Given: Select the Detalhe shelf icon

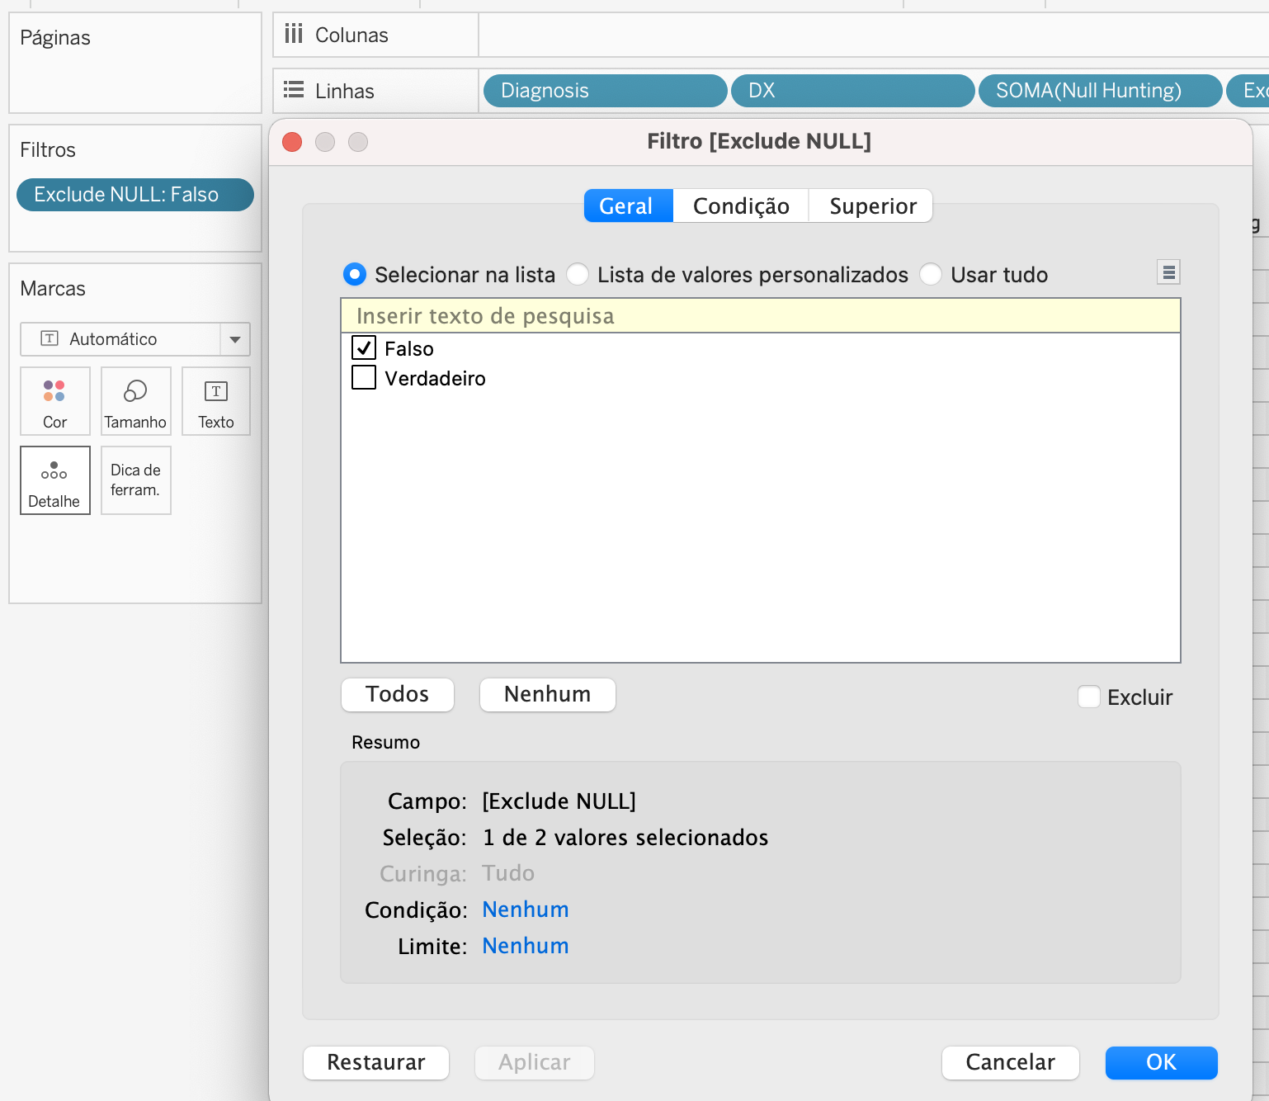Looking at the screenshot, I should 54,480.
